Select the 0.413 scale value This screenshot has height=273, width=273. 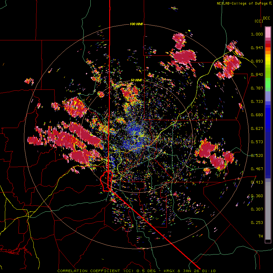(257, 182)
